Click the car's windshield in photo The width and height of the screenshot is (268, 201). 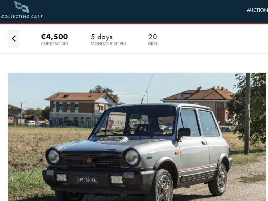coord(134,122)
